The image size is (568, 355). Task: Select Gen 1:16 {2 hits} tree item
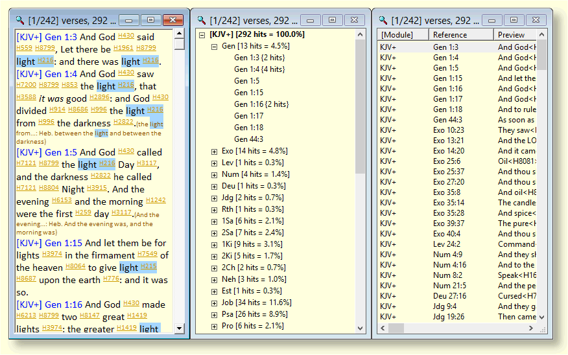coord(261,104)
